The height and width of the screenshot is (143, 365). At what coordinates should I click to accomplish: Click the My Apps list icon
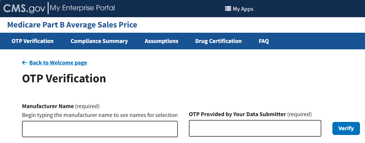click(228, 9)
